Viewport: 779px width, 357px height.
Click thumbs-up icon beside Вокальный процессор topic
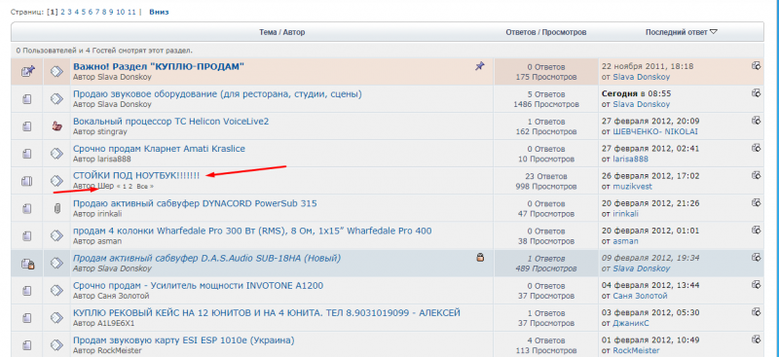56,126
